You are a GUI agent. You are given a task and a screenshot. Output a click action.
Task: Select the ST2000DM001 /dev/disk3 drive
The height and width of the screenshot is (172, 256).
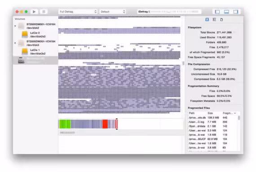tap(35, 43)
